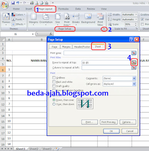
Task: Switch to Margins tab in dialog
Action: pos(66,47)
